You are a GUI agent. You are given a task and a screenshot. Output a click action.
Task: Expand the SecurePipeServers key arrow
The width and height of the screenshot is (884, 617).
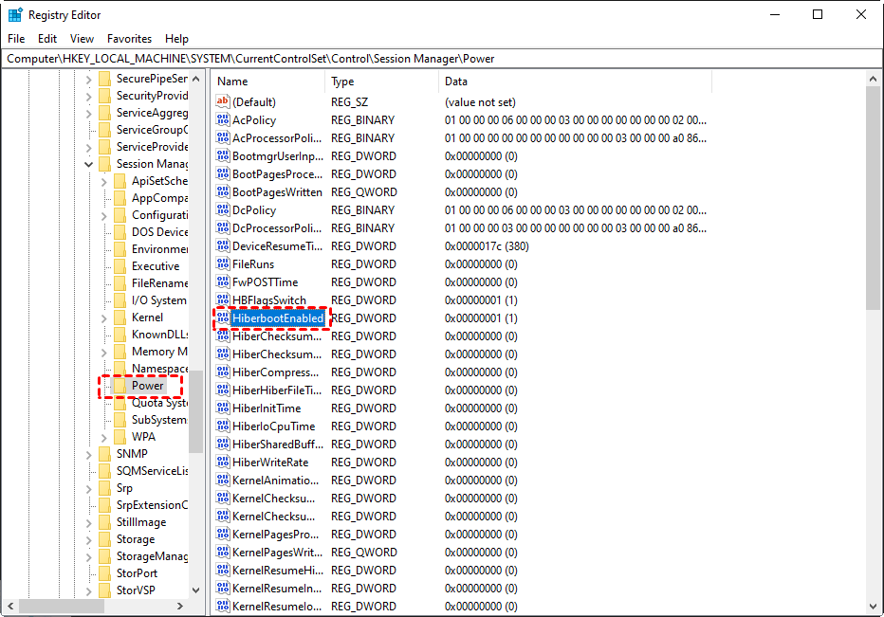88,80
